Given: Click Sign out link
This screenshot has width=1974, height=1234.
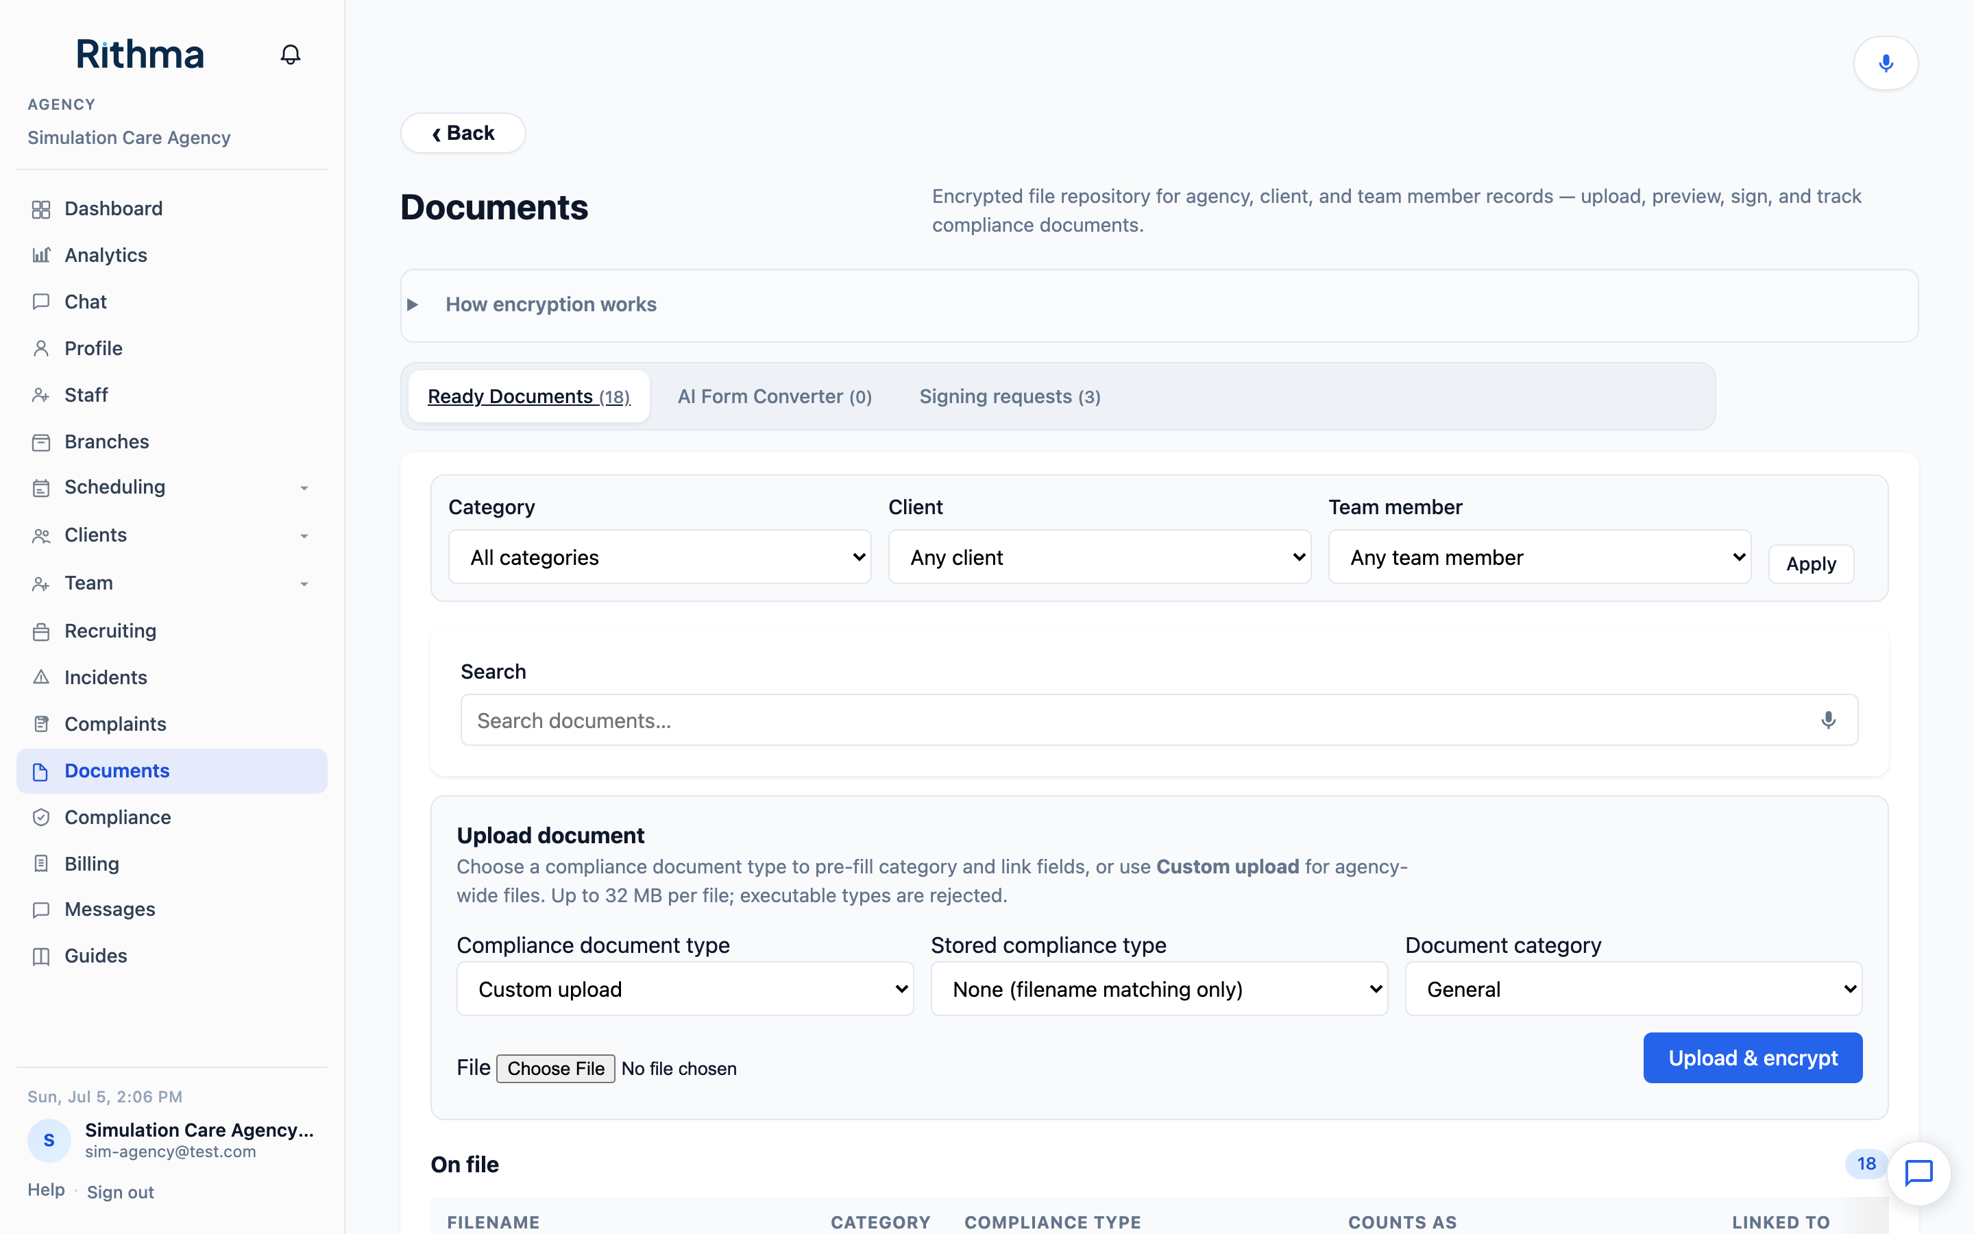Looking at the screenshot, I should [x=120, y=1192].
